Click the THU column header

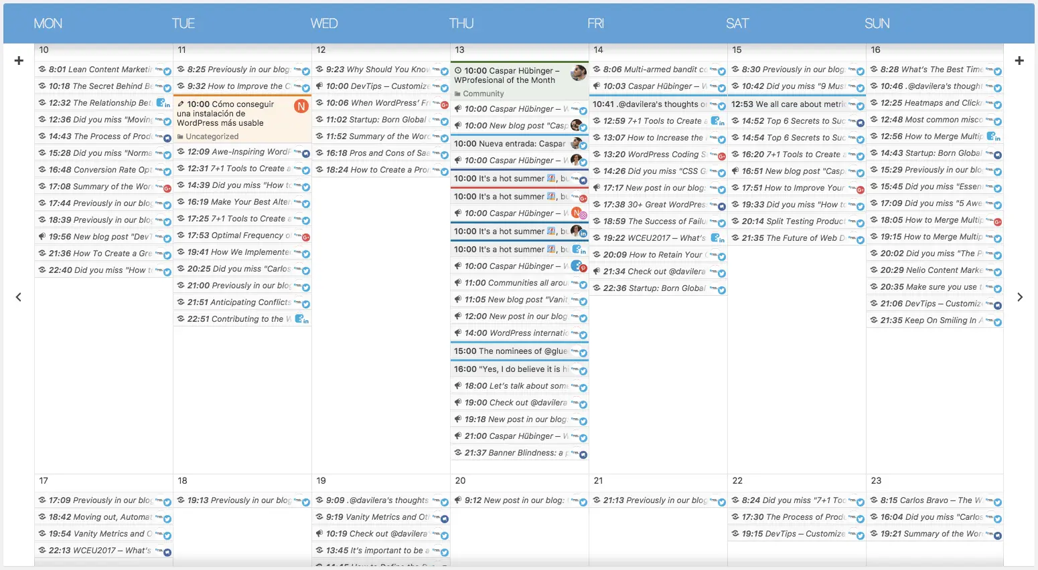pos(461,24)
